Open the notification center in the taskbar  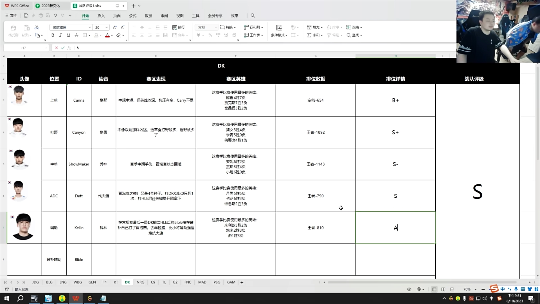(531, 299)
